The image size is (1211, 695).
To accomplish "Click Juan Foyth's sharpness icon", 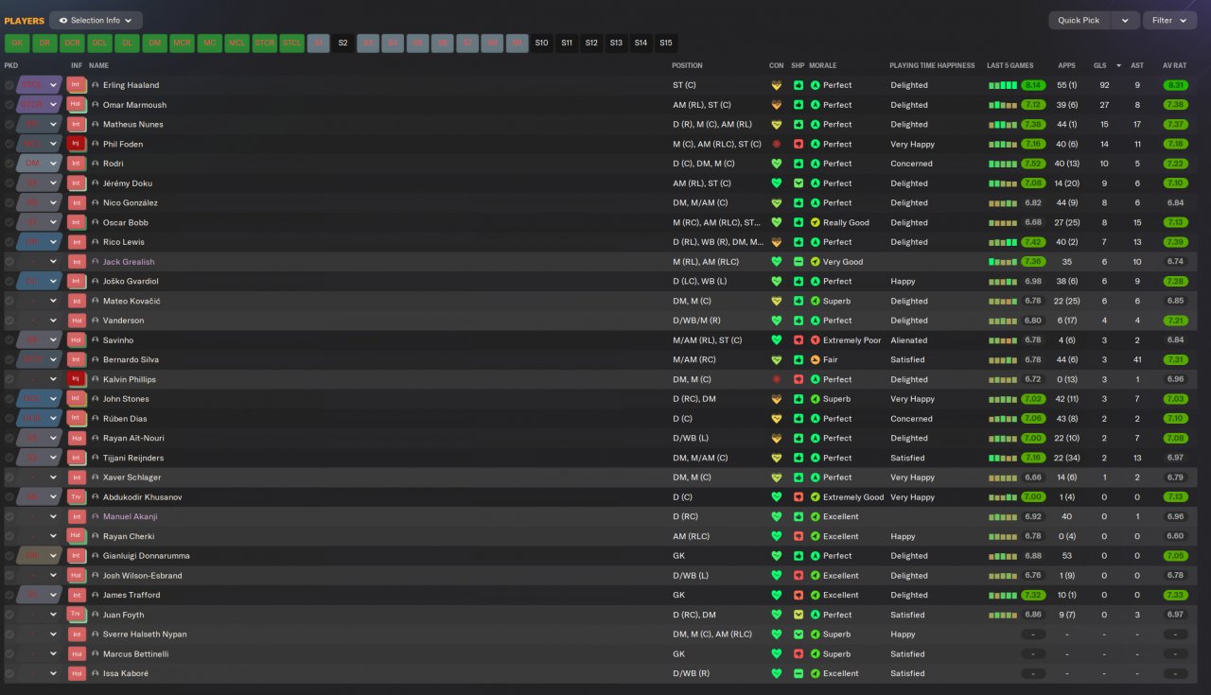I will (798, 615).
